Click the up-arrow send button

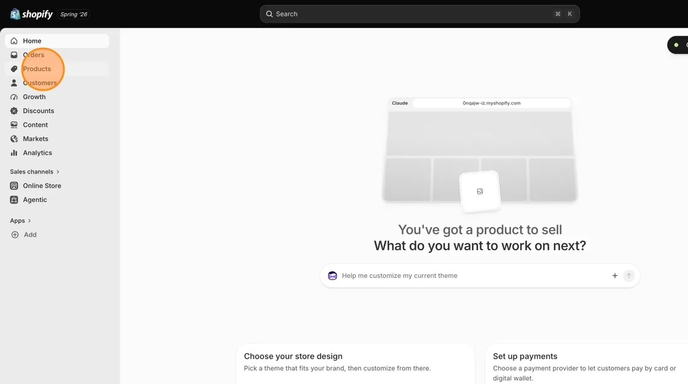coord(629,275)
